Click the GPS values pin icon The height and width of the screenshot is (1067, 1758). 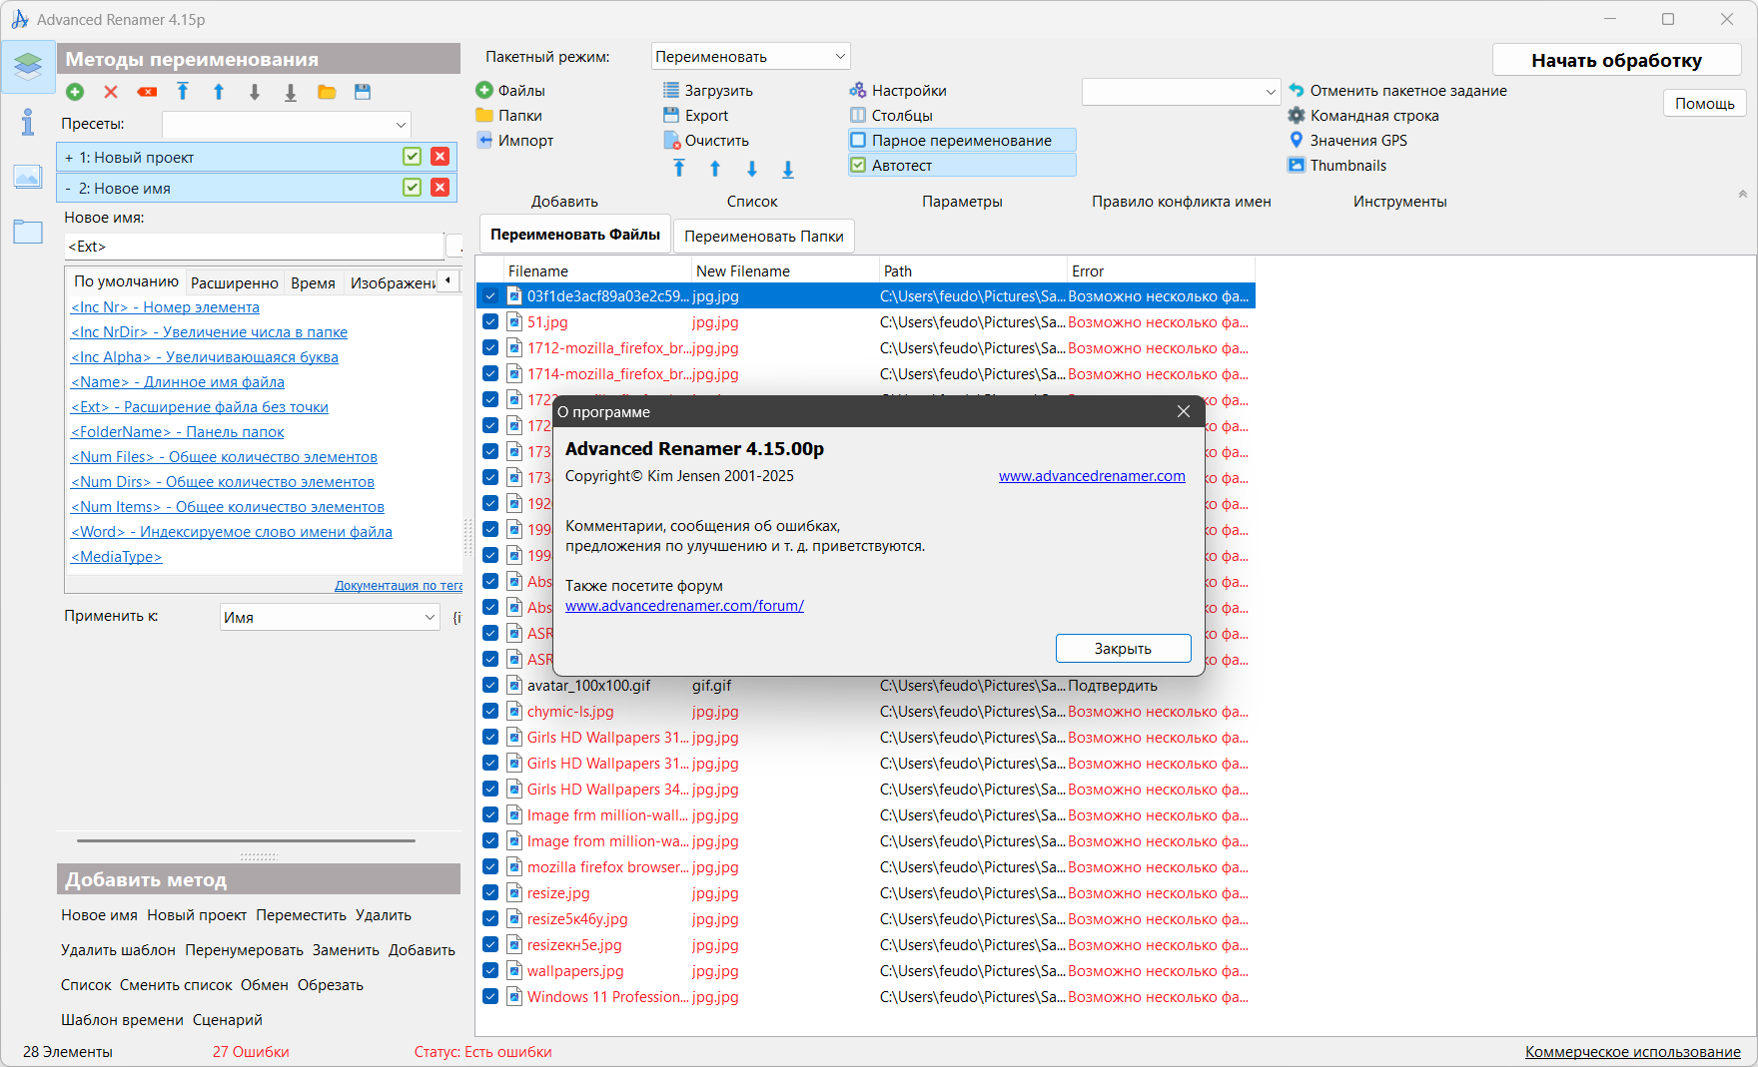1297,141
